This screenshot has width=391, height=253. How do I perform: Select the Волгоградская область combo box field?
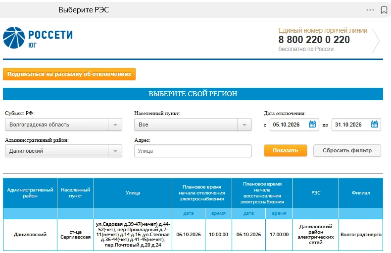(x=63, y=125)
